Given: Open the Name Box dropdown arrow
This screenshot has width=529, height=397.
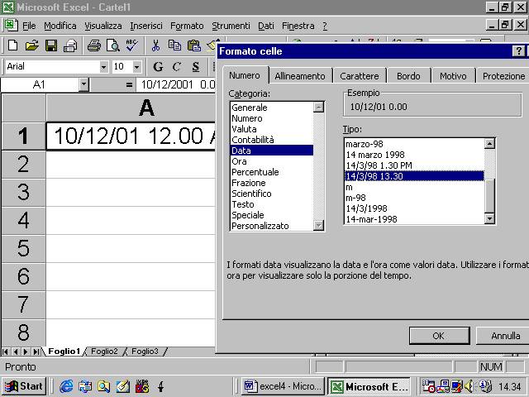Looking at the screenshot, I should (x=83, y=84).
